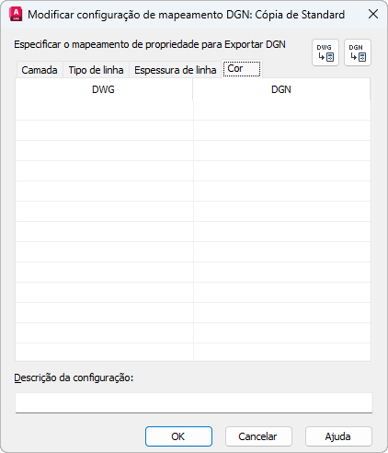Confirm changes with the OK button
Viewport: 388px width, 453px height.
pos(178,436)
